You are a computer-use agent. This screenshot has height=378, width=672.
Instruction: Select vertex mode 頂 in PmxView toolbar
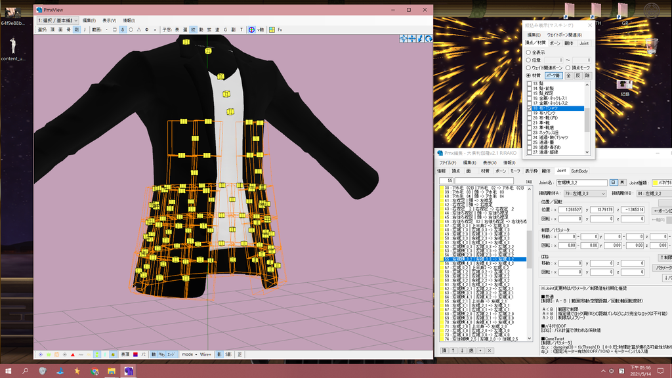52,30
